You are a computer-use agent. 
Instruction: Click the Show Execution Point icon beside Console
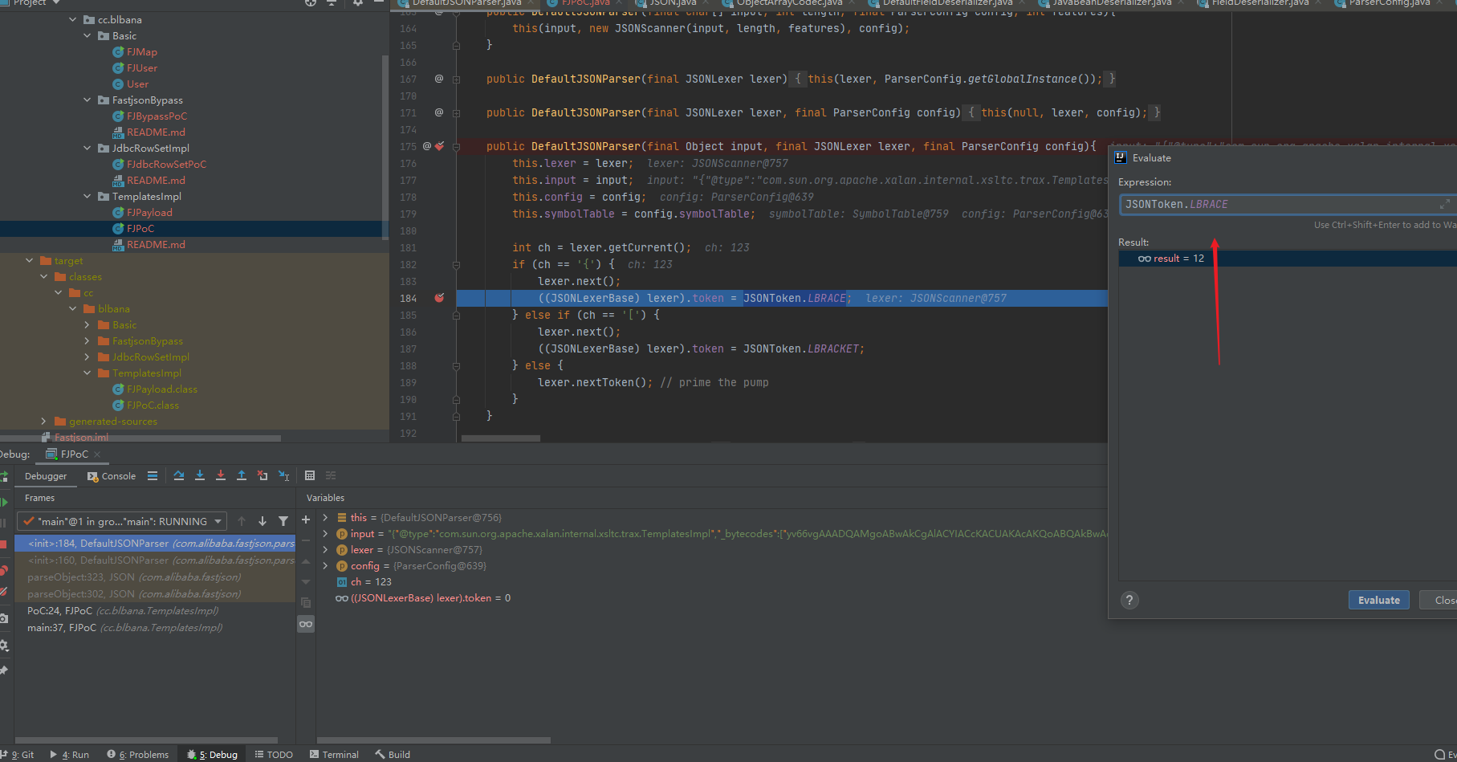point(153,475)
